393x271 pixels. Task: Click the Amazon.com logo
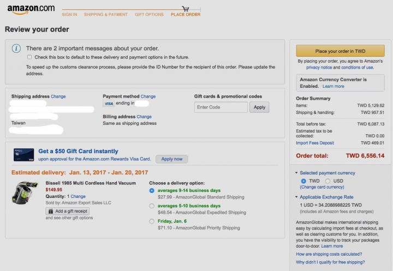(x=31, y=9)
